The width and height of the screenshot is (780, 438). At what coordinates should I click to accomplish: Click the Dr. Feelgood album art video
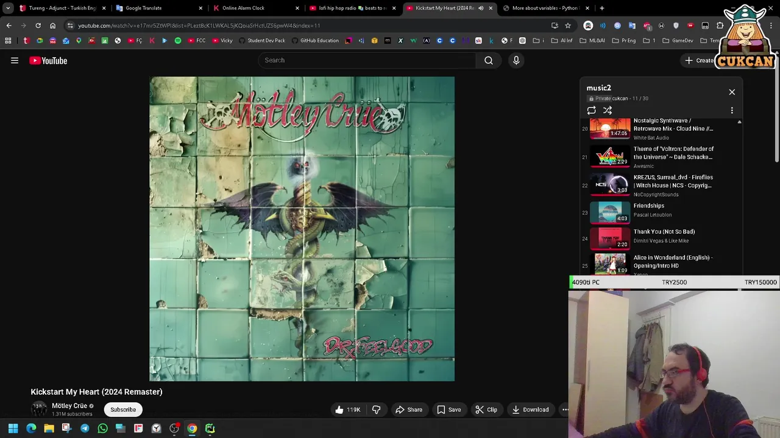[302, 229]
